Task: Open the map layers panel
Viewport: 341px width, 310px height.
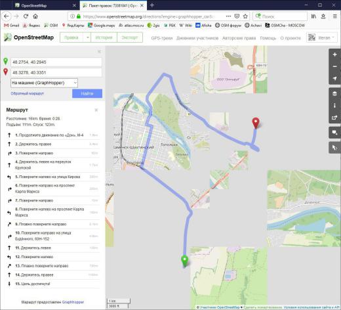Action: click(334, 94)
